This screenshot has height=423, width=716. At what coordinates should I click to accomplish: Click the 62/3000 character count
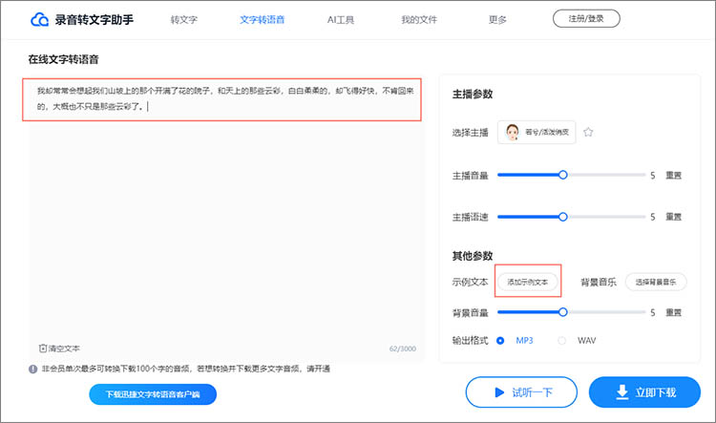point(402,349)
